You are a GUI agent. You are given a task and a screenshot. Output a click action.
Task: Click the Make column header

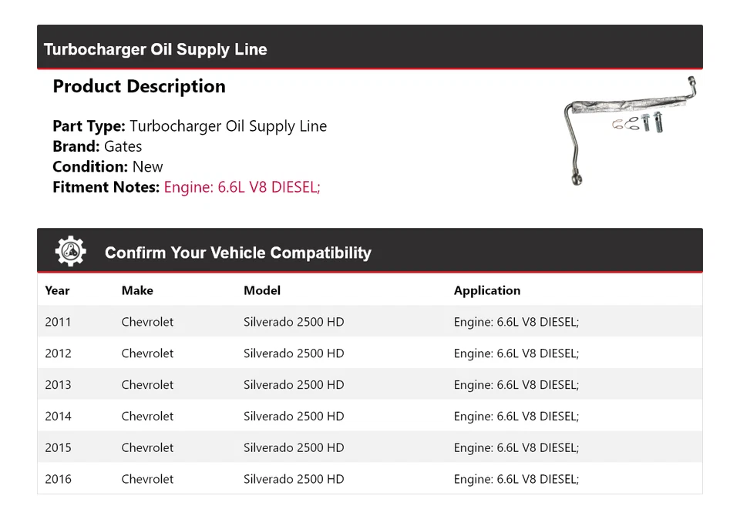(x=137, y=290)
